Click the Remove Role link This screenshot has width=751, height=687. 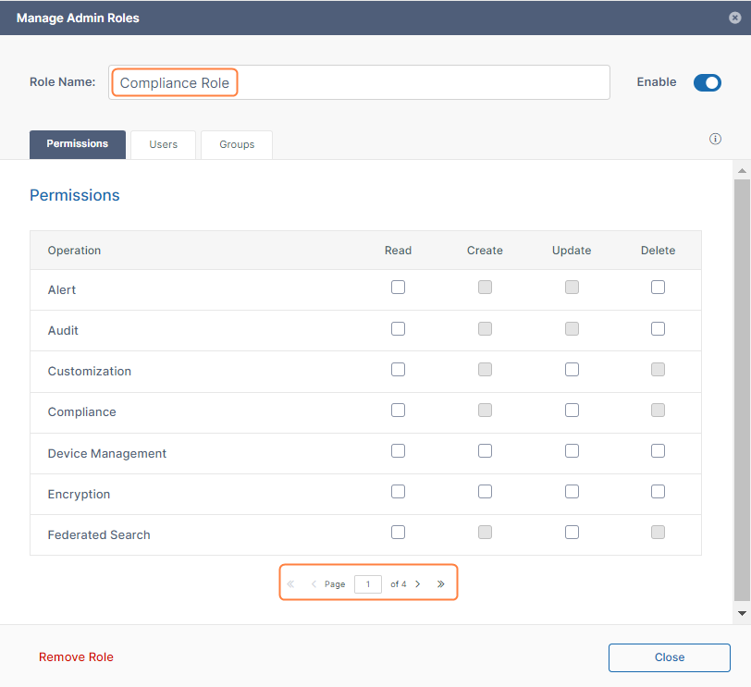(76, 657)
